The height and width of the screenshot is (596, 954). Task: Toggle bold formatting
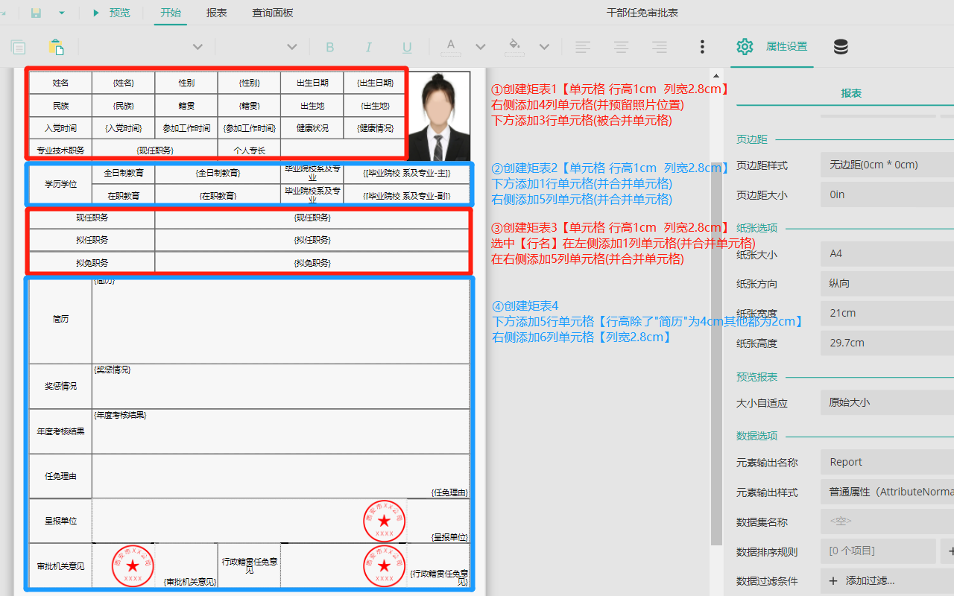pos(329,47)
